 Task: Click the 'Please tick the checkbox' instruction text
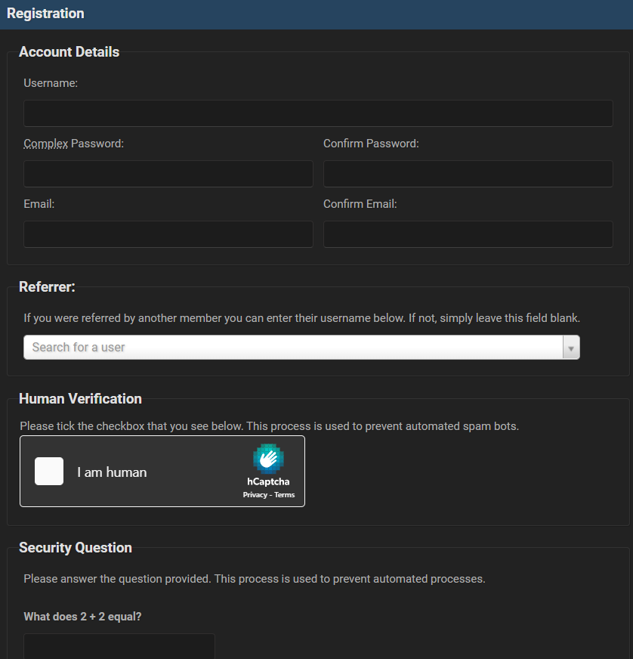point(269,426)
